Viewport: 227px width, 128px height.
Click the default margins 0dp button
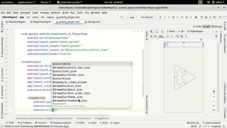[161, 36]
